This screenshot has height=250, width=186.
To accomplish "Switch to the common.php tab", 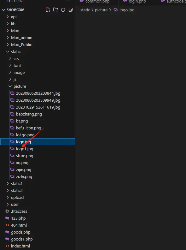I will coord(97,2).
